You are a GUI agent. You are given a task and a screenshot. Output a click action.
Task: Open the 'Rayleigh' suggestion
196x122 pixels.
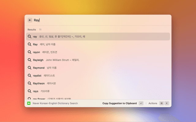tap(98, 60)
